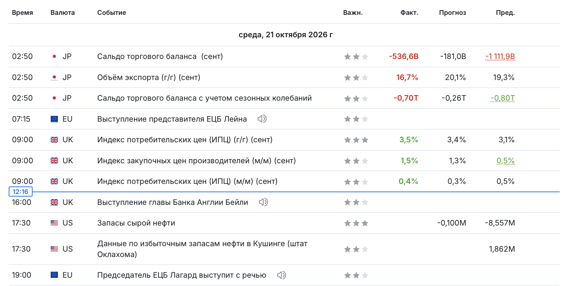Viewport: 572px width, 286px height.
Task: Open audio icon for Лагард speech
Action: (x=281, y=275)
